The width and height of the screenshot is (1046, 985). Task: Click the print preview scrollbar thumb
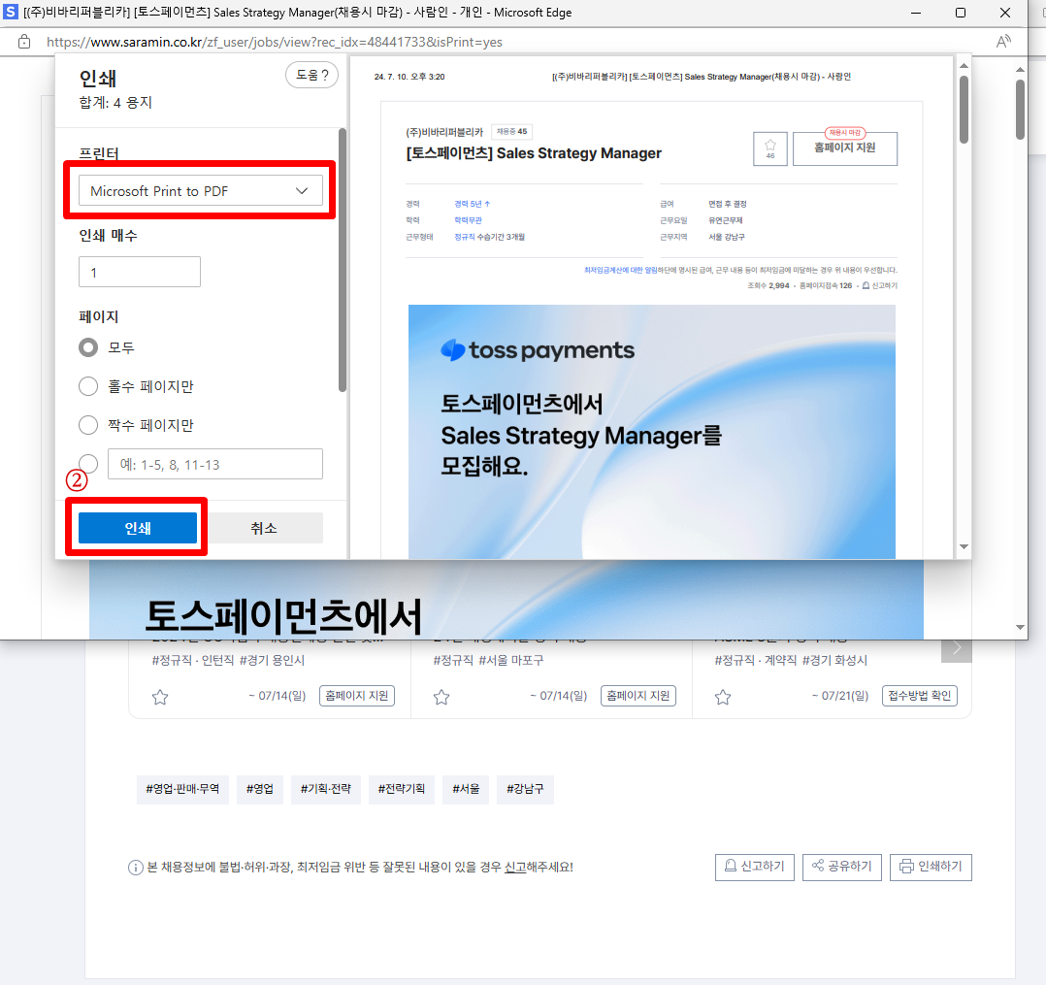[x=964, y=110]
